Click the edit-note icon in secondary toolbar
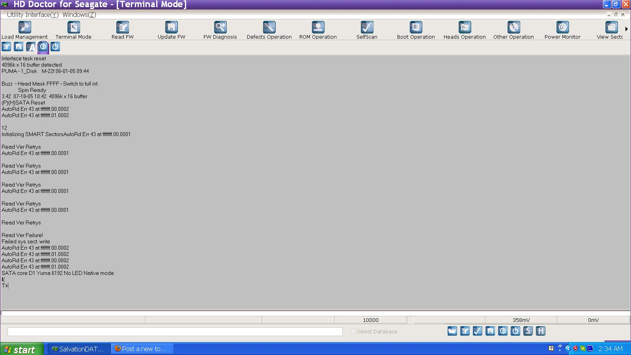Viewport: 631px width, 355px height. pos(6,47)
